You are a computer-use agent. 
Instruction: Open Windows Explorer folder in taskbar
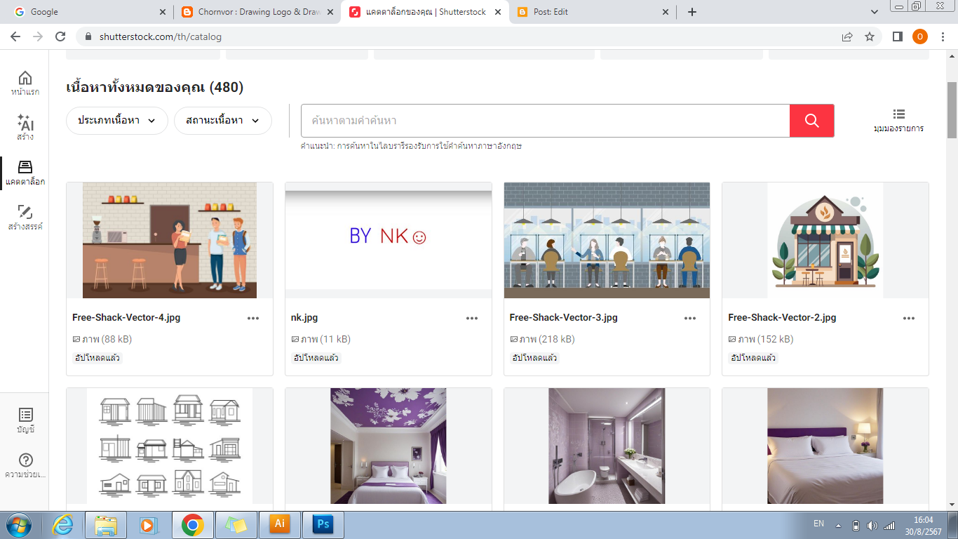tap(106, 524)
